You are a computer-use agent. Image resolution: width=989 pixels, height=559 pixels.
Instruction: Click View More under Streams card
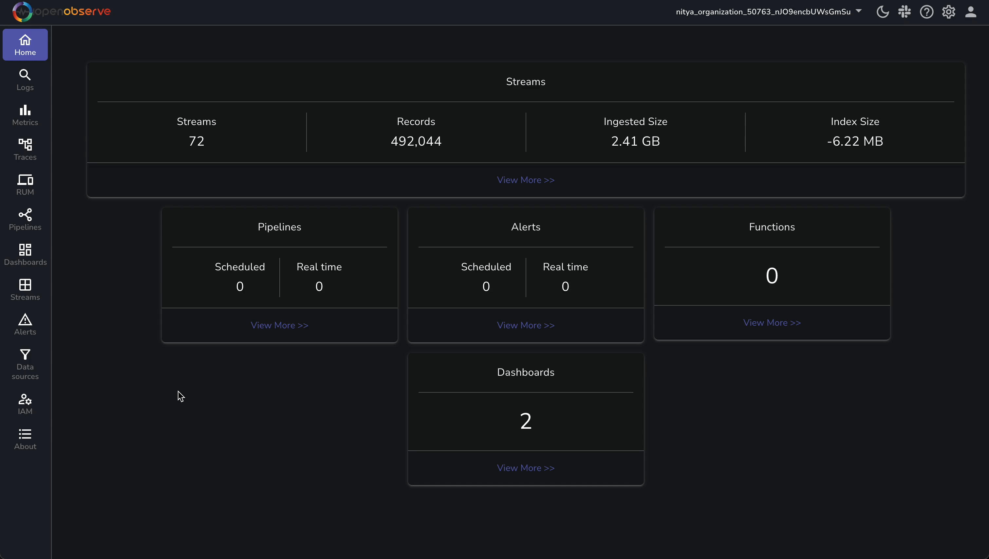tap(525, 180)
